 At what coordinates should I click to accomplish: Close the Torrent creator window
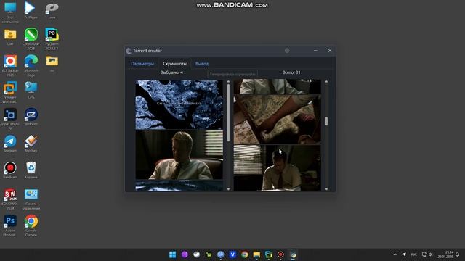point(329,51)
